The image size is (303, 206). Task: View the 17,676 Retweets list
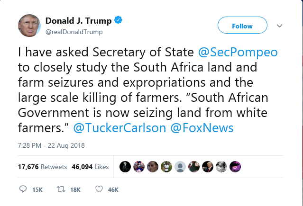click(36, 167)
